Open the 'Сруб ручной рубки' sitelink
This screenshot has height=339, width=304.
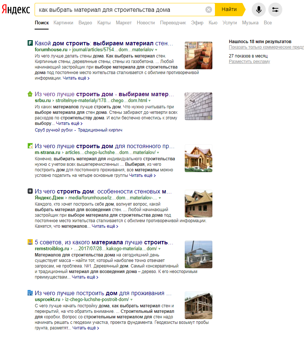click(54, 130)
